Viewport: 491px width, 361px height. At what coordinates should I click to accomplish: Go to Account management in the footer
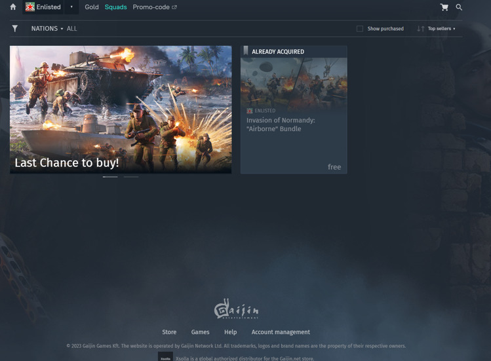(x=281, y=332)
